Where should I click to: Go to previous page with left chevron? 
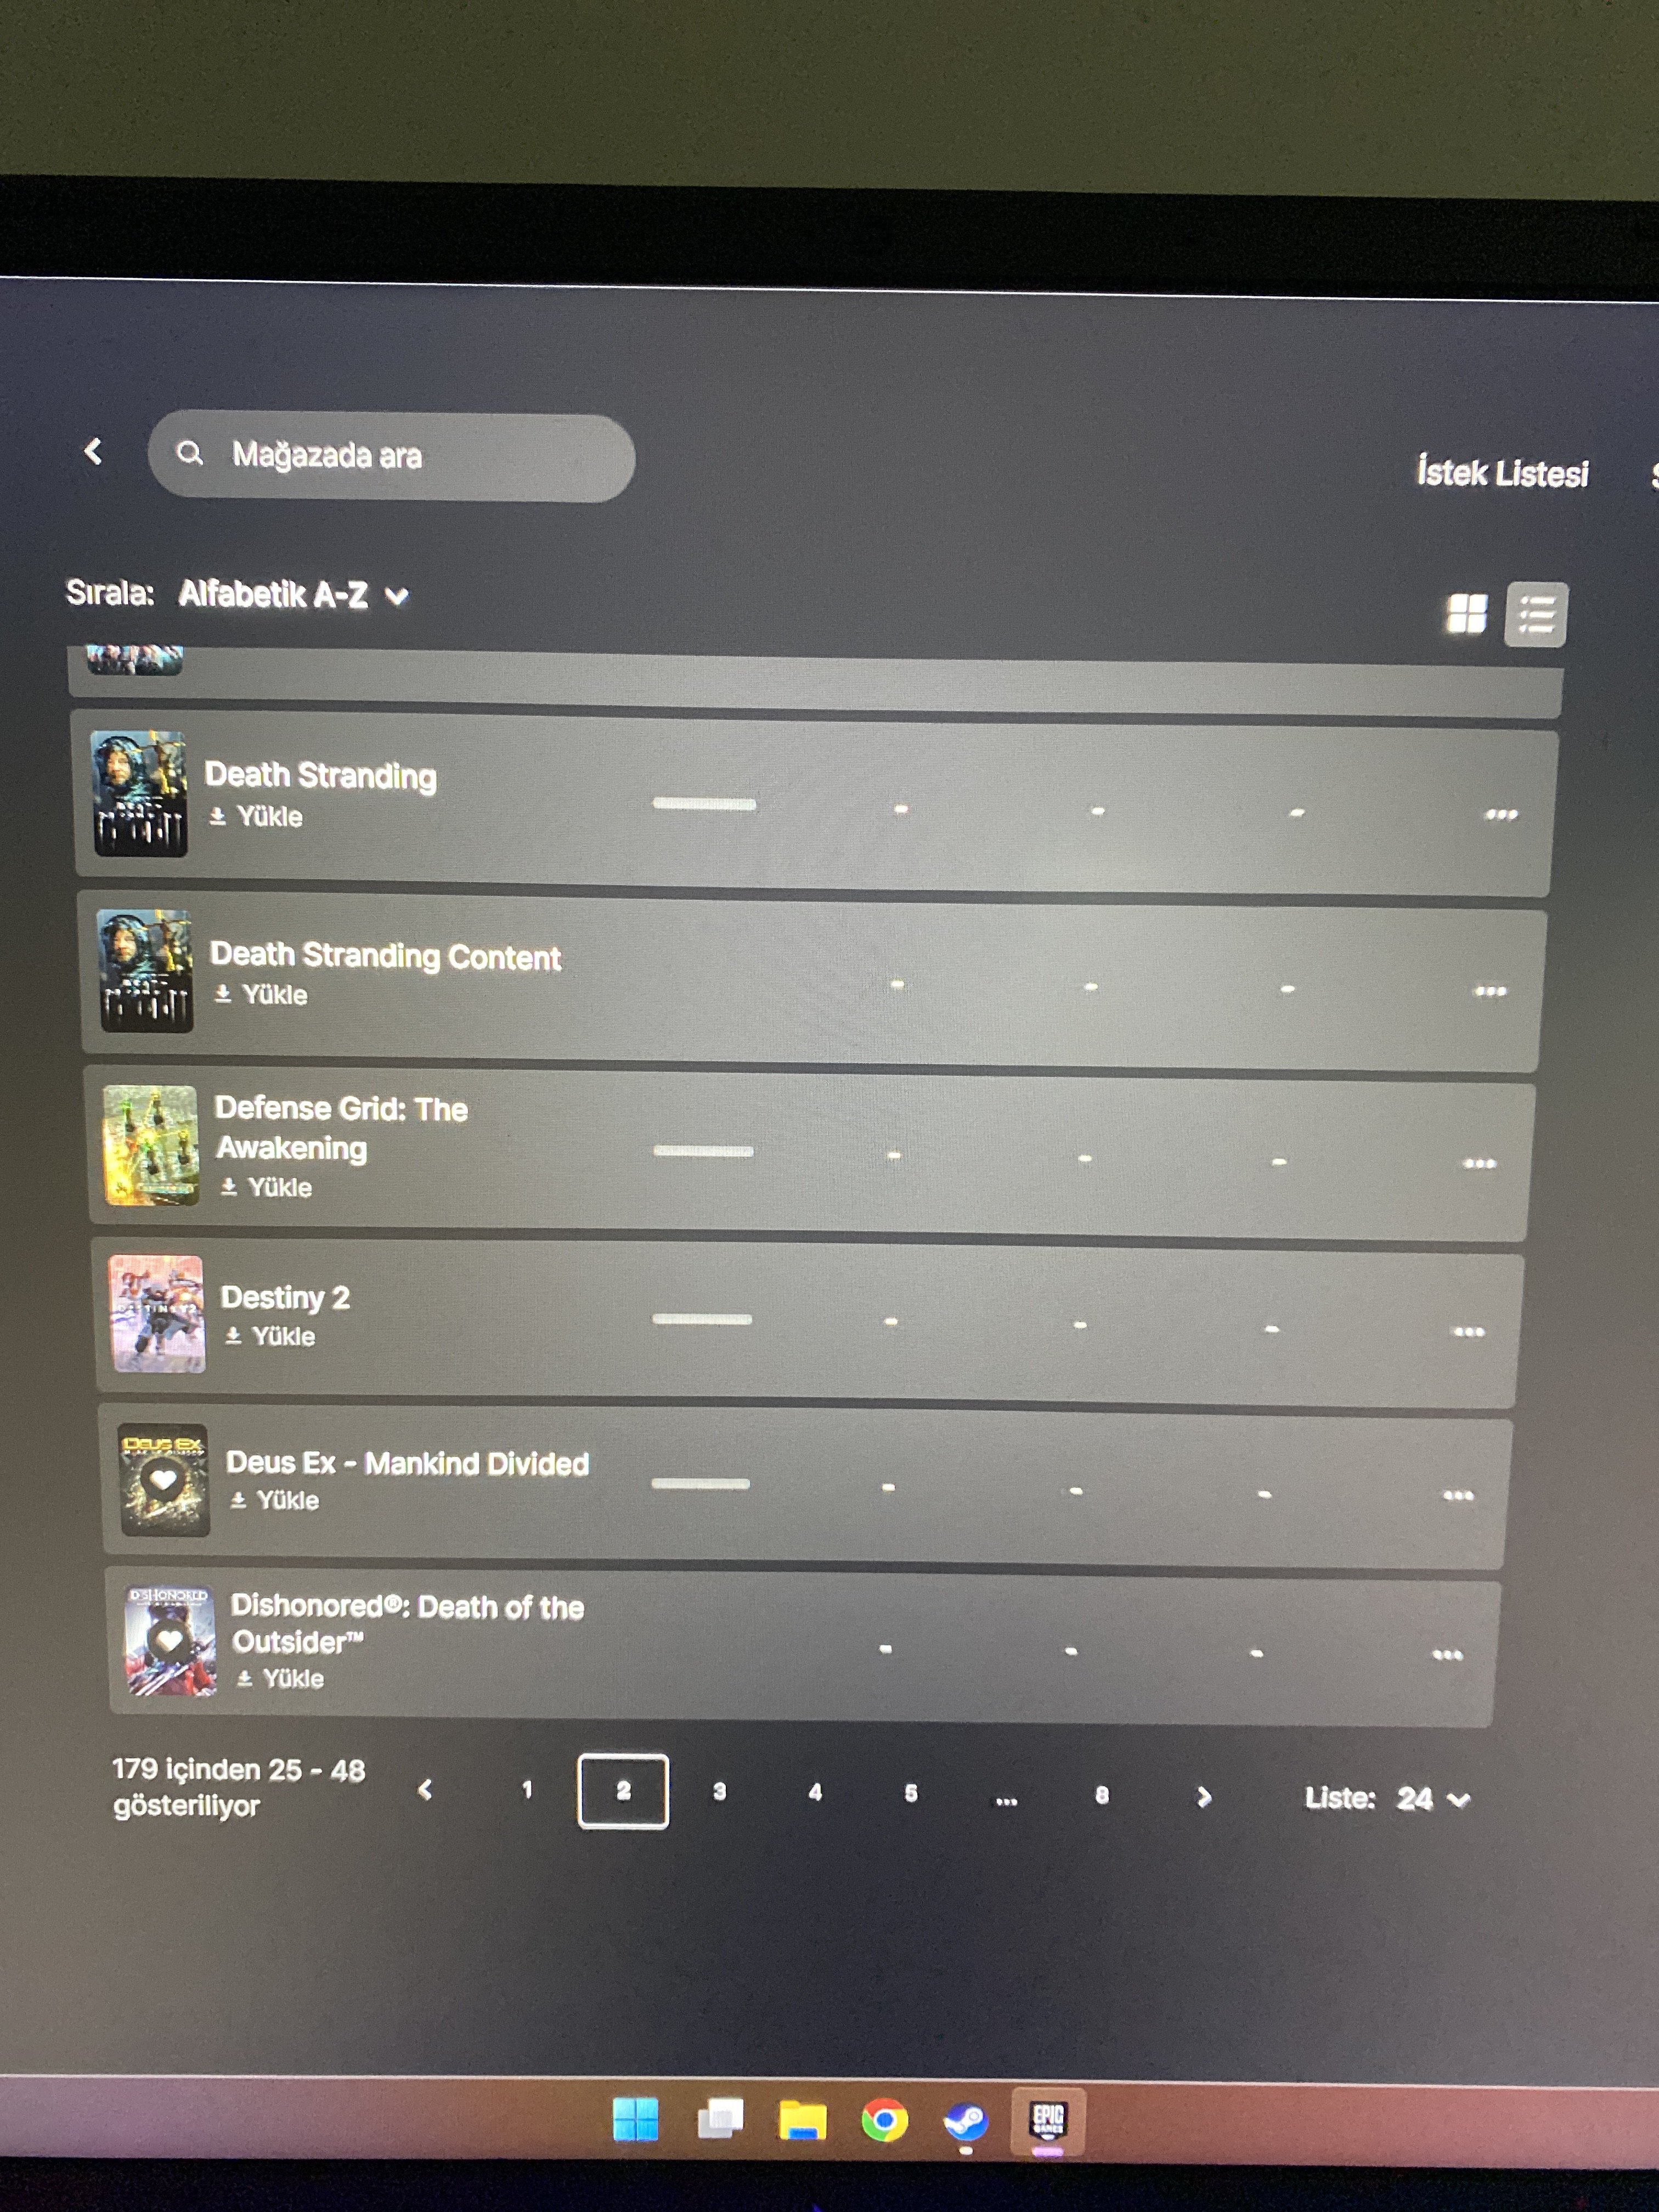425,1789
